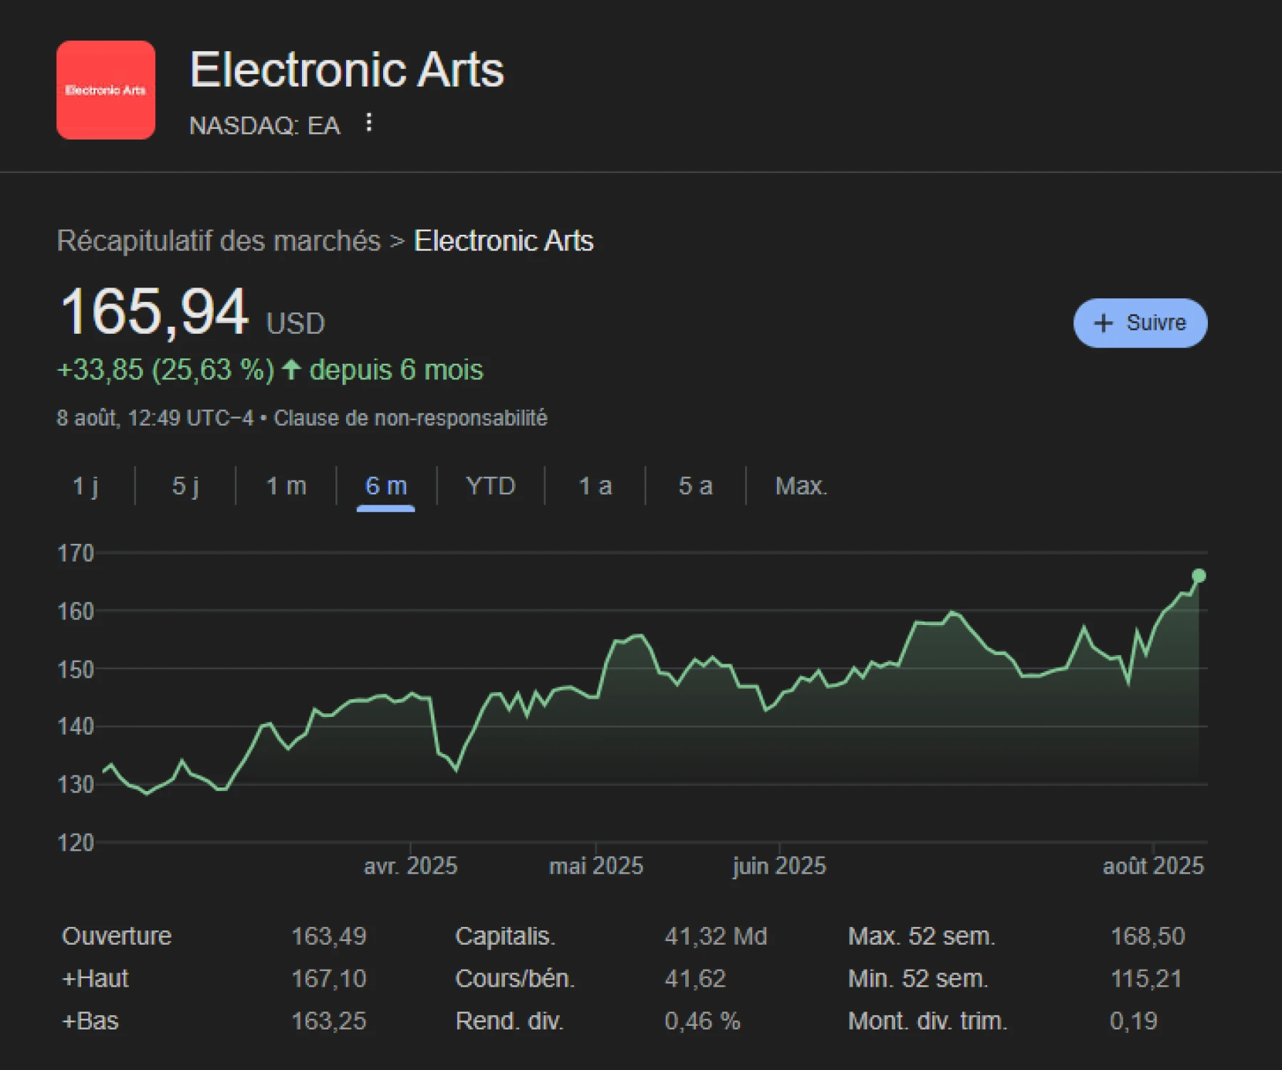Click the current price 165,94 USD
This screenshot has width=1282, height=1070.
point(153,311)
